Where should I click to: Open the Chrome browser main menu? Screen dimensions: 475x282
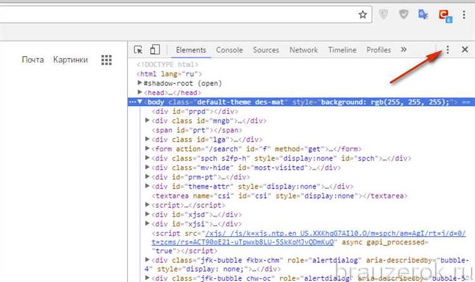point(464,15)
